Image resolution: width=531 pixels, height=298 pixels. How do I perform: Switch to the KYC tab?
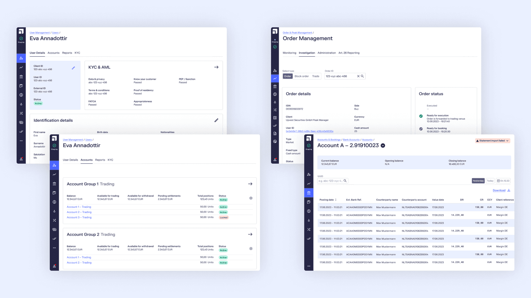(77, 53)
